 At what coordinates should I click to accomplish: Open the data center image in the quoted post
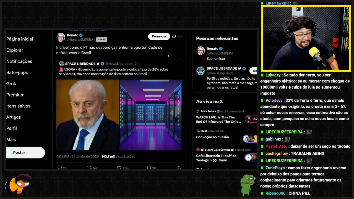(x=151, y=115)
